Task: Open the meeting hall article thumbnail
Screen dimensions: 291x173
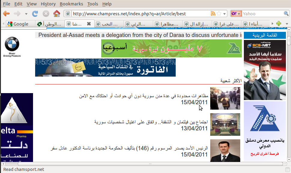Action: tap(225, 125)
